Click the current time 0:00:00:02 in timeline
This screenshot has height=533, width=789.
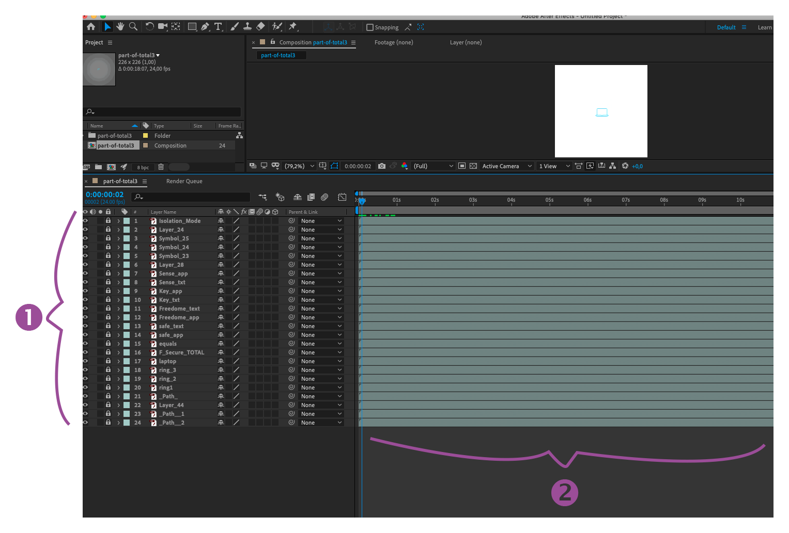point(105,195)
